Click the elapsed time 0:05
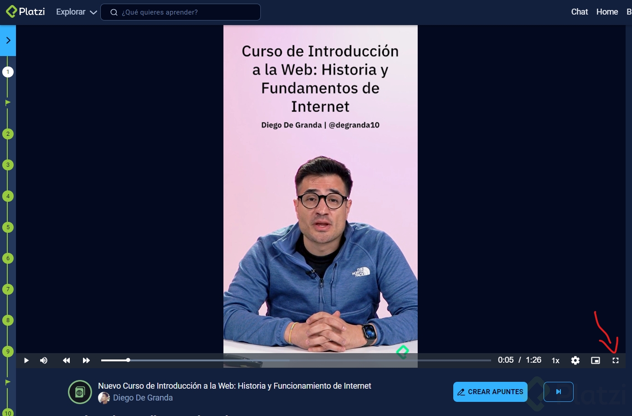Image resolution: width=632 pixels, height=416 pixels. (x=506, y=360)
